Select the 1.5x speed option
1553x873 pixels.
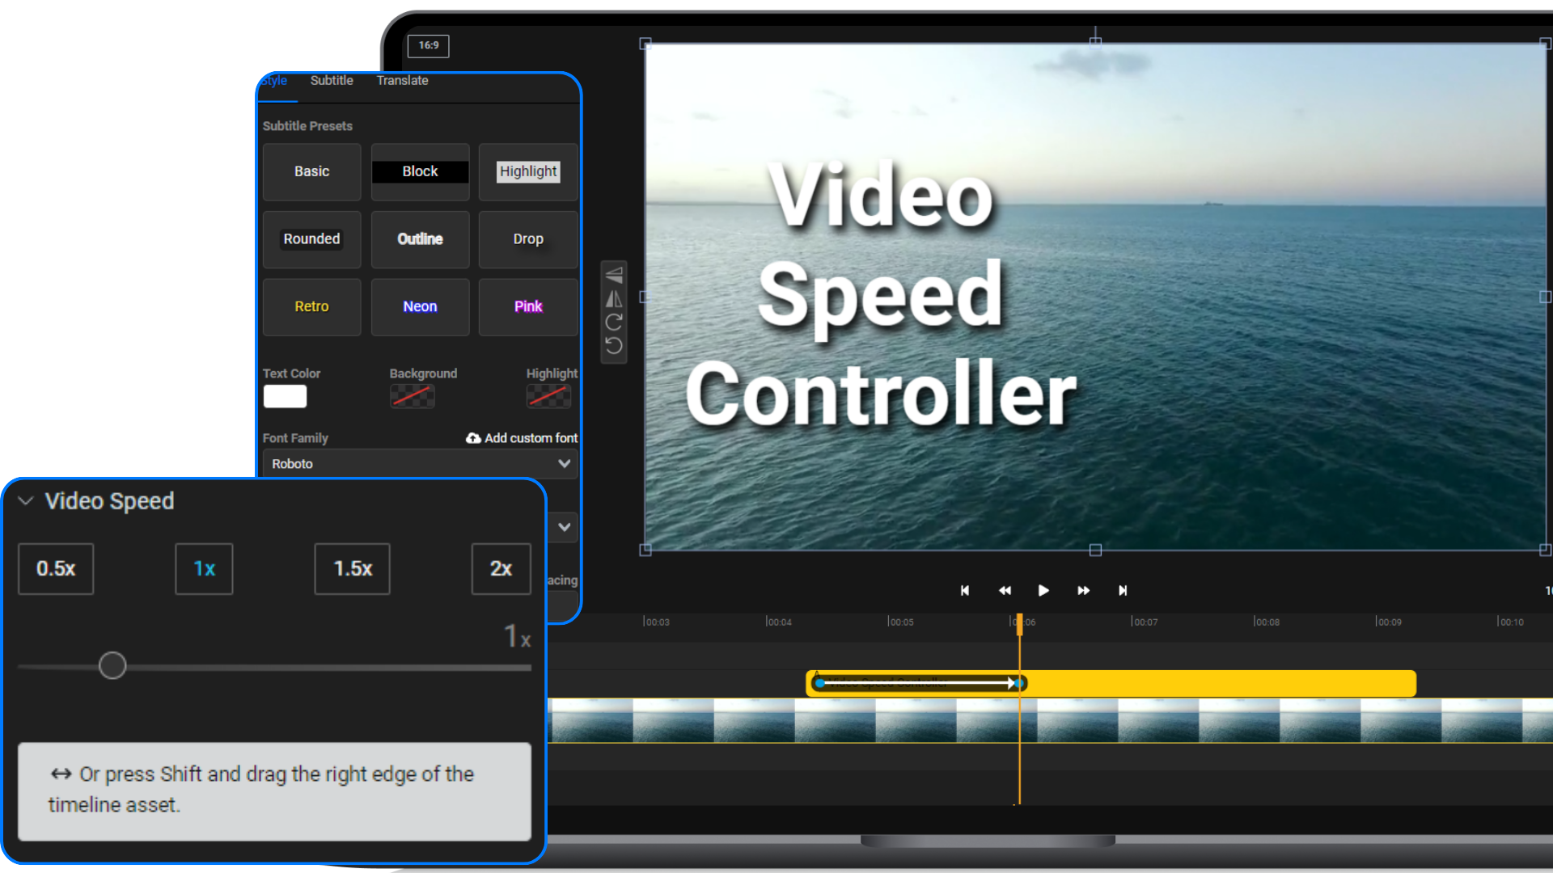[352, 568]
